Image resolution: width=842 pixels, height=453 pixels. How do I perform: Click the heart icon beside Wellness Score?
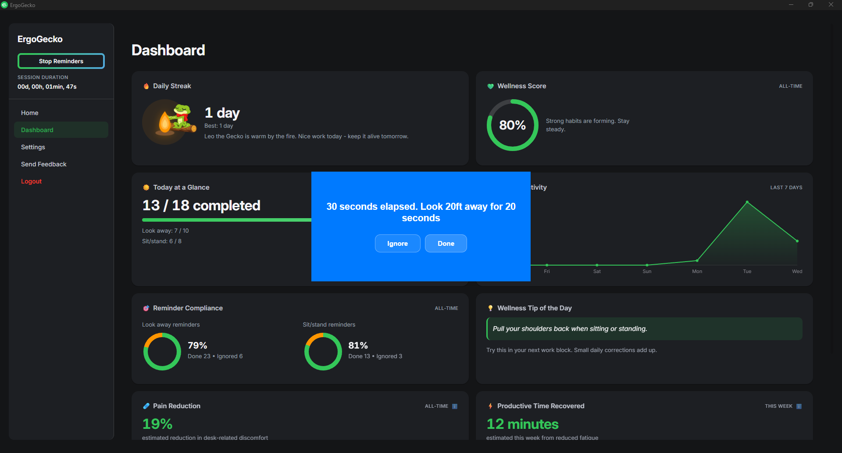(x=490, y=86)
